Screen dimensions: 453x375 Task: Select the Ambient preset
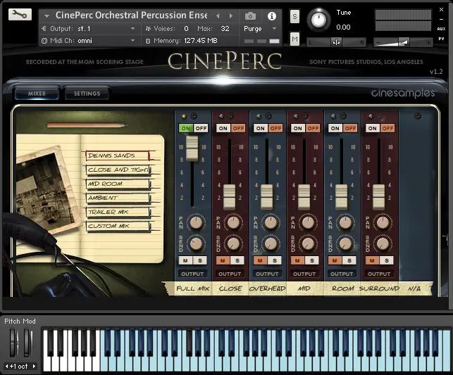click(x=118, y=198)
